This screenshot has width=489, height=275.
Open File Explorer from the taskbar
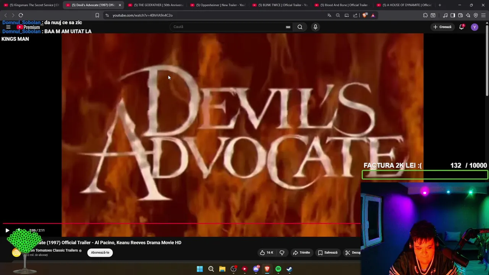(222, 269)
